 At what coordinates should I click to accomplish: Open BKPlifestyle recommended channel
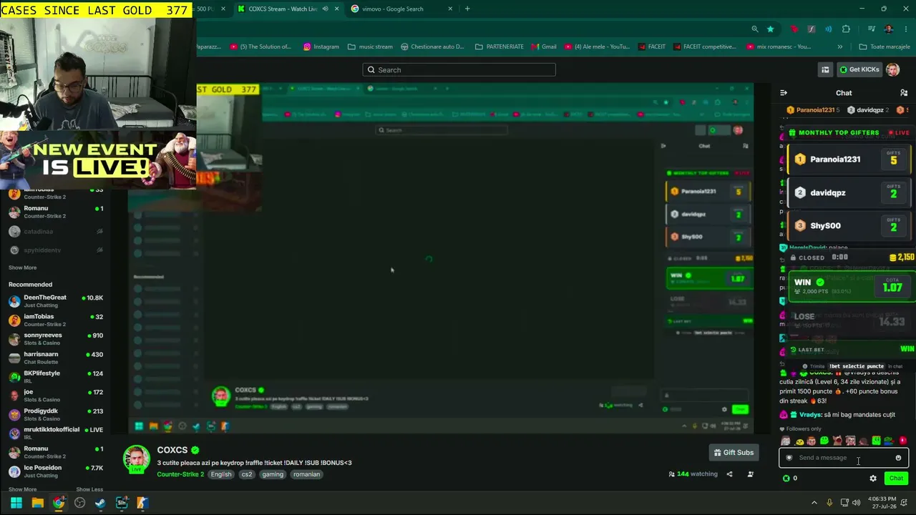tap(56, 376)
